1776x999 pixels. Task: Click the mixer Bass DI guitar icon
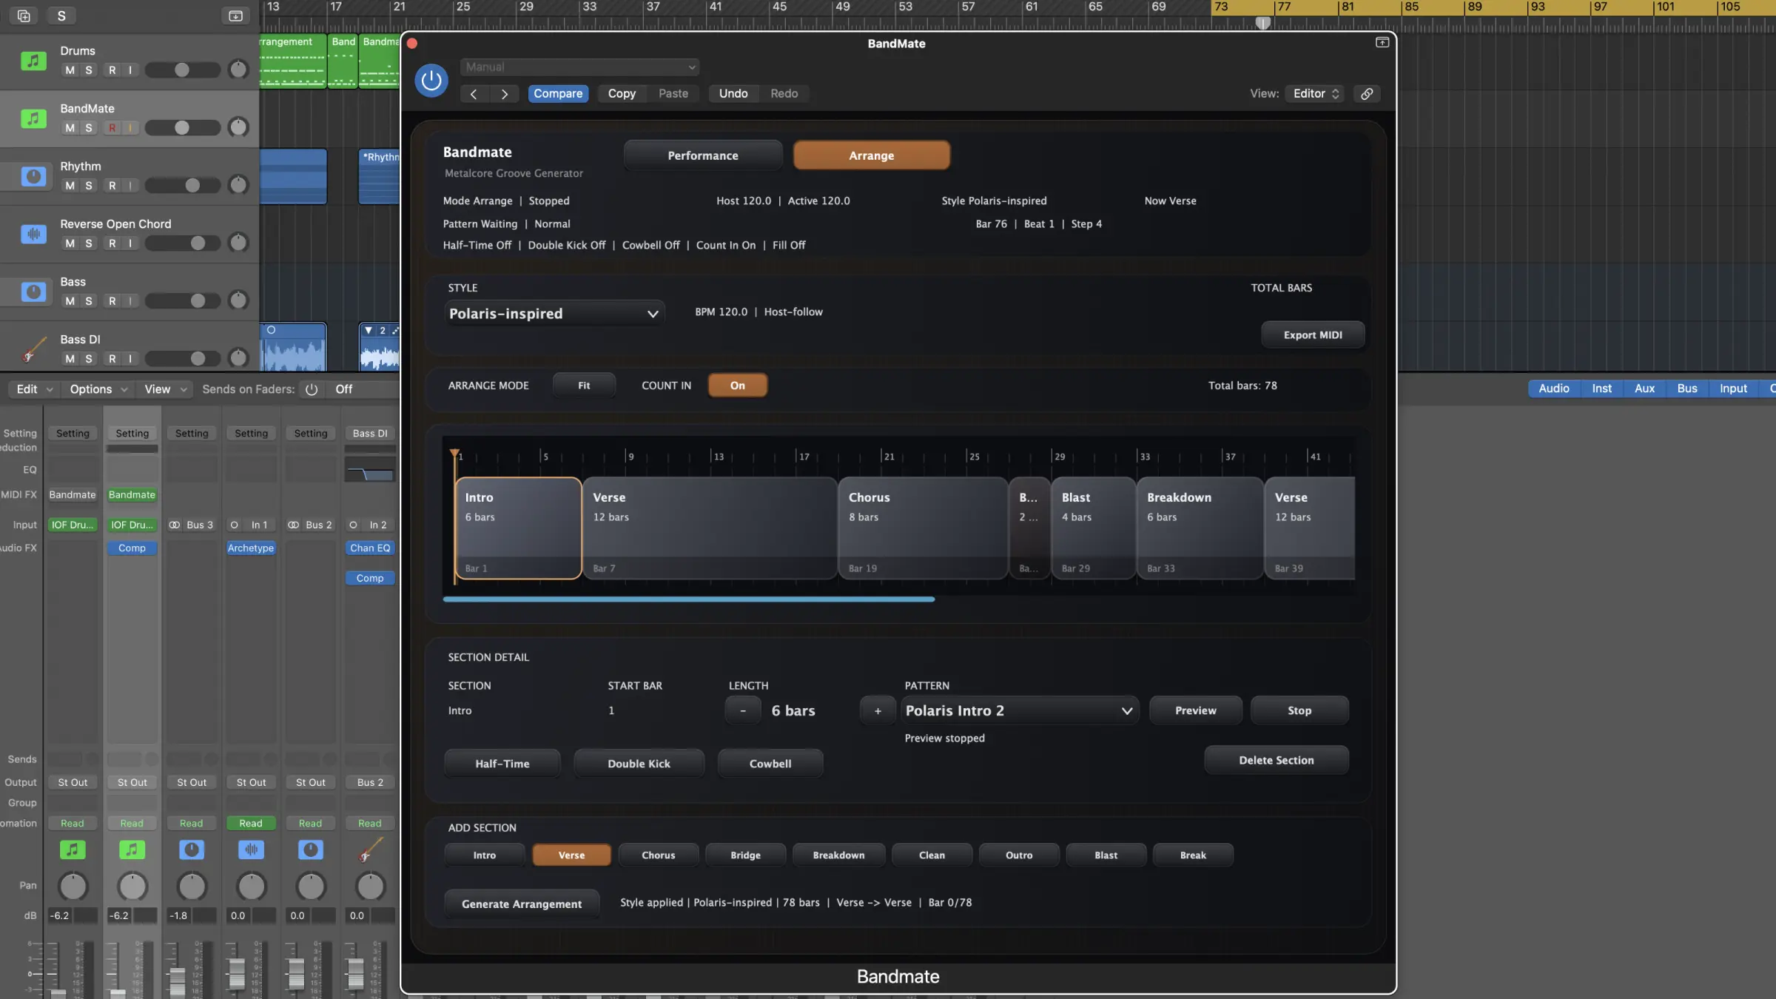(x=370, y=850)
